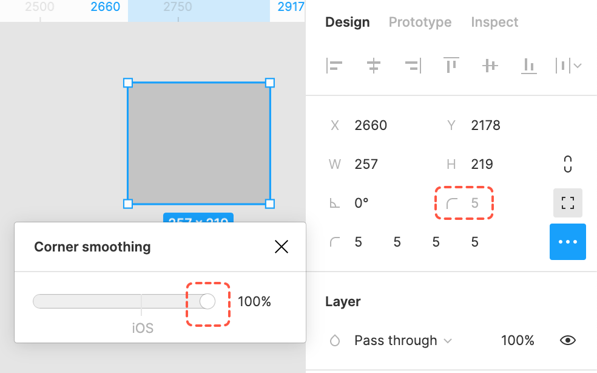Close the Corner smoothing dialog
The width and height of the screenshot is (597, 373).
(x=282, y=247)
